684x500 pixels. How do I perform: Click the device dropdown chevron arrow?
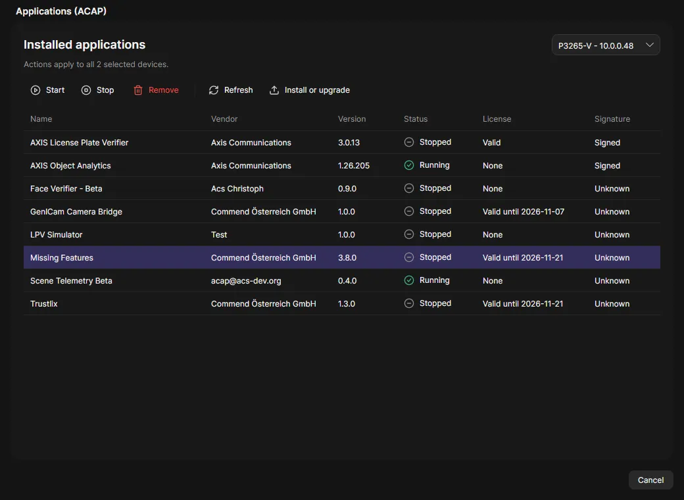coord(650,45)
